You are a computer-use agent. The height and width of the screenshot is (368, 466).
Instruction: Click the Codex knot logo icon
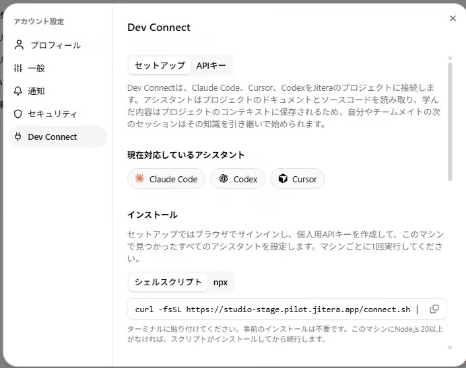(223, 178)
